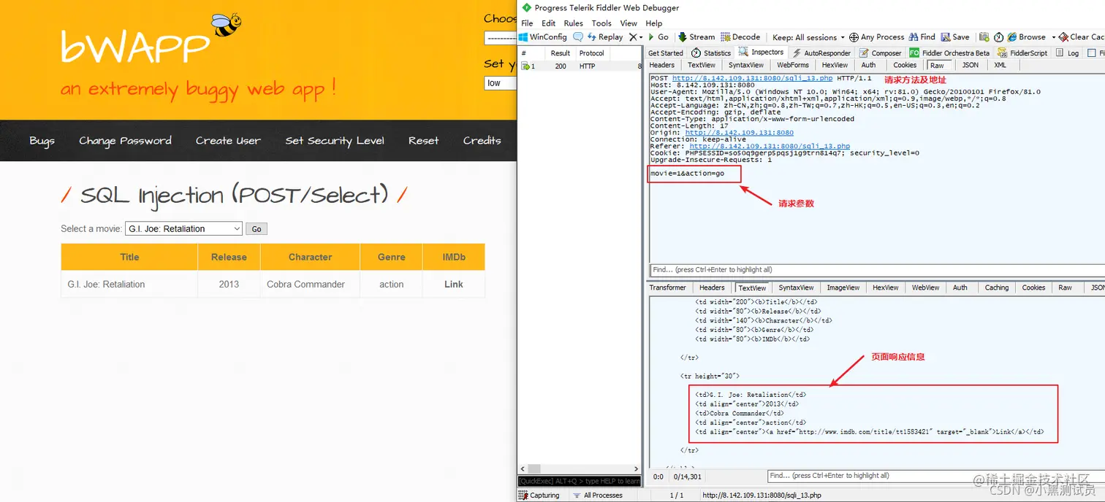Toggle the Capturing status indicator
Viewport: 1105px width, 502px height.
pyautogui.click(x=540, y=495)
